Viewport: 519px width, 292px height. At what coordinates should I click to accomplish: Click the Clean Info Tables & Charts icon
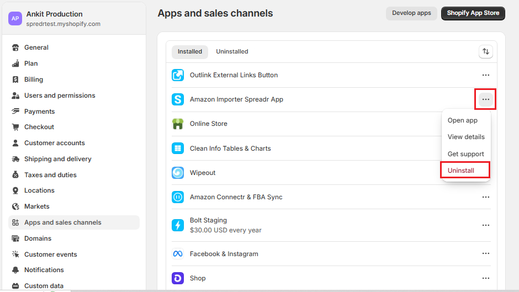pos(178,148)
